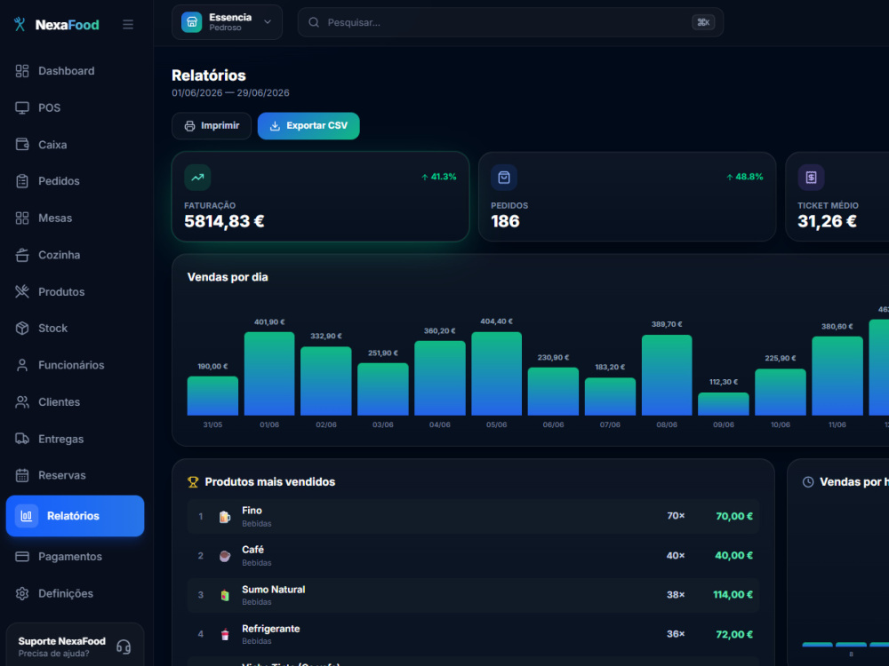Click the Pagamentos card icon

point(22,557)
